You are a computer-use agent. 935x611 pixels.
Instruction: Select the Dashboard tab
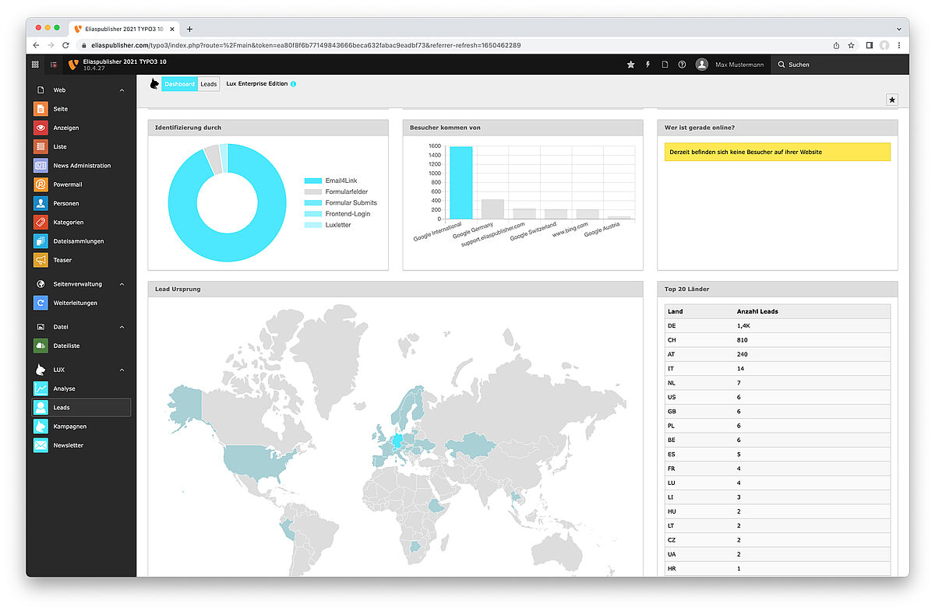(179, 84)
